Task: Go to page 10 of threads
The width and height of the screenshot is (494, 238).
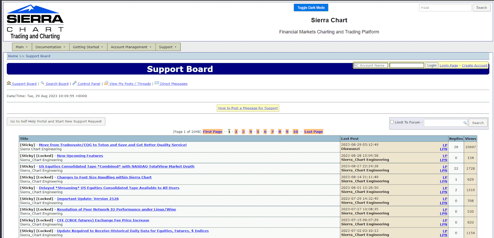Action: coord(295,132)
